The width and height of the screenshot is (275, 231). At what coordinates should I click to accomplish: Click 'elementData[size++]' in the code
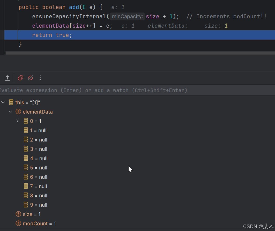pos(64,26)
